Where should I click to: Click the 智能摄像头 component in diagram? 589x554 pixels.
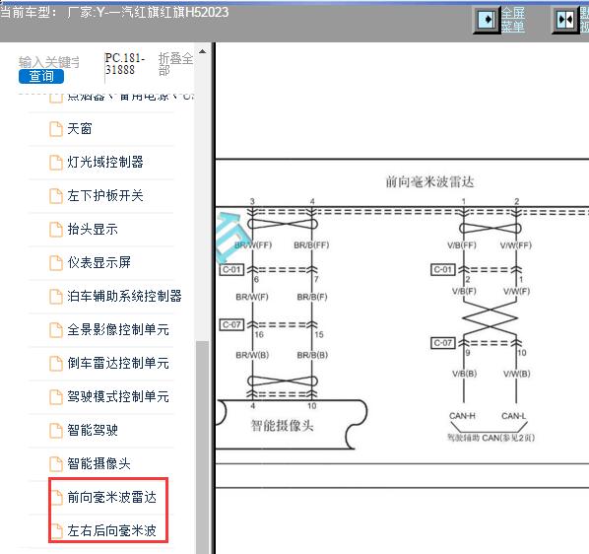[282, 426]
